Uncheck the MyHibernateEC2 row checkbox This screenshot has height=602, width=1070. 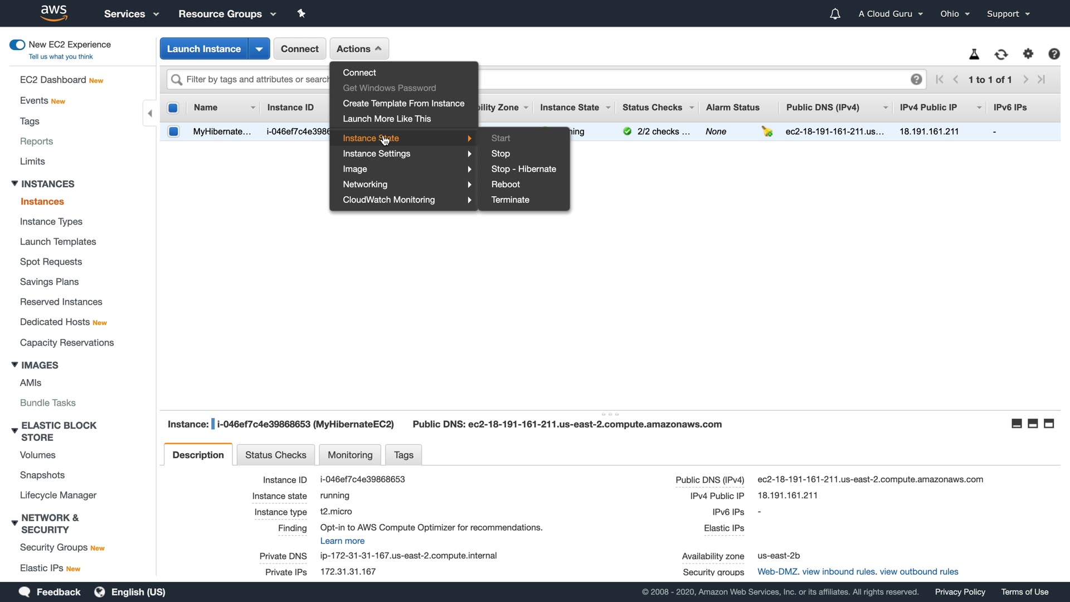173,132
